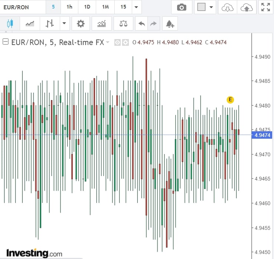
Task: Switch to the area chart style
Action: click(x=30, y=24)
